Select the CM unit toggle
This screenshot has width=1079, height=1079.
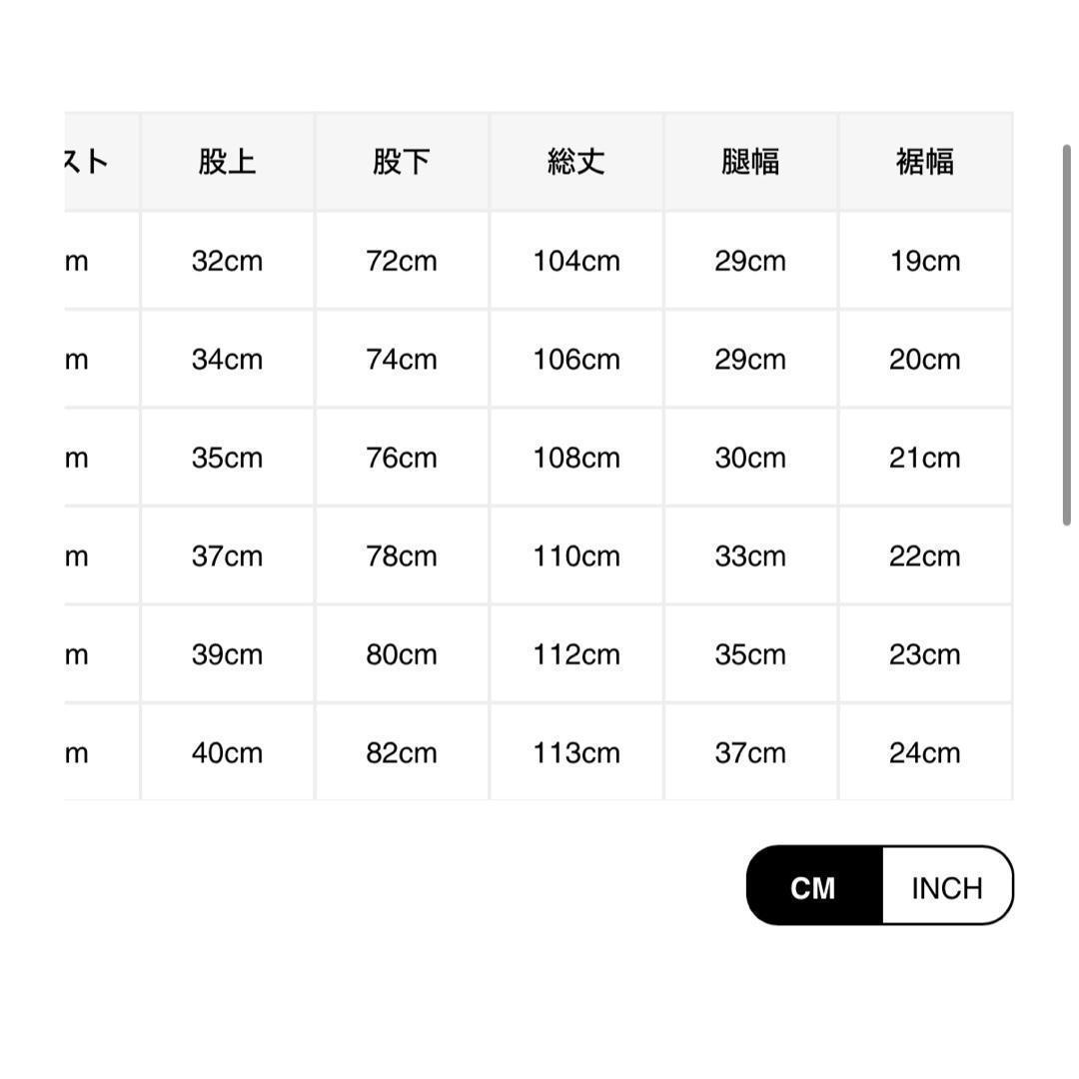pos(814,885)
